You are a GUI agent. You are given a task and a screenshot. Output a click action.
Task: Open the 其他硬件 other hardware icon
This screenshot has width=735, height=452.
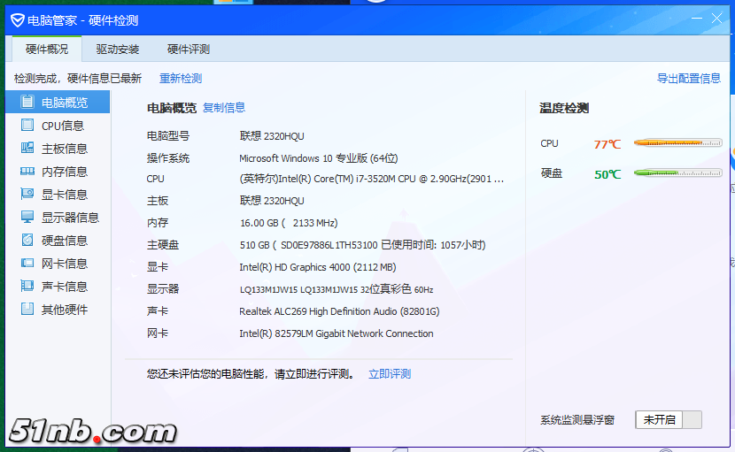(x=27, y=310)
